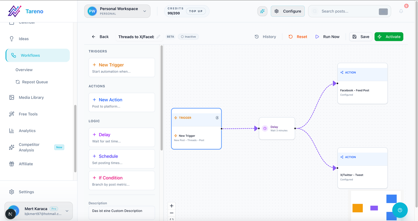Screen dimensions: 418x221
Task: Add a New Trigger block
Action: 122,67
